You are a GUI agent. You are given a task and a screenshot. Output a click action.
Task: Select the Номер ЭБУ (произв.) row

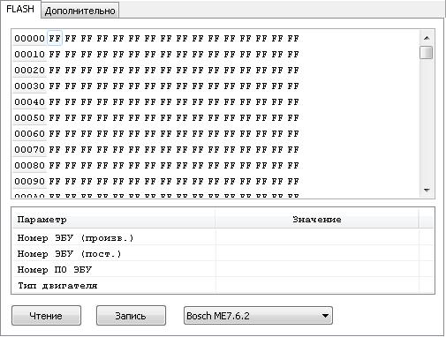[223, 237]
